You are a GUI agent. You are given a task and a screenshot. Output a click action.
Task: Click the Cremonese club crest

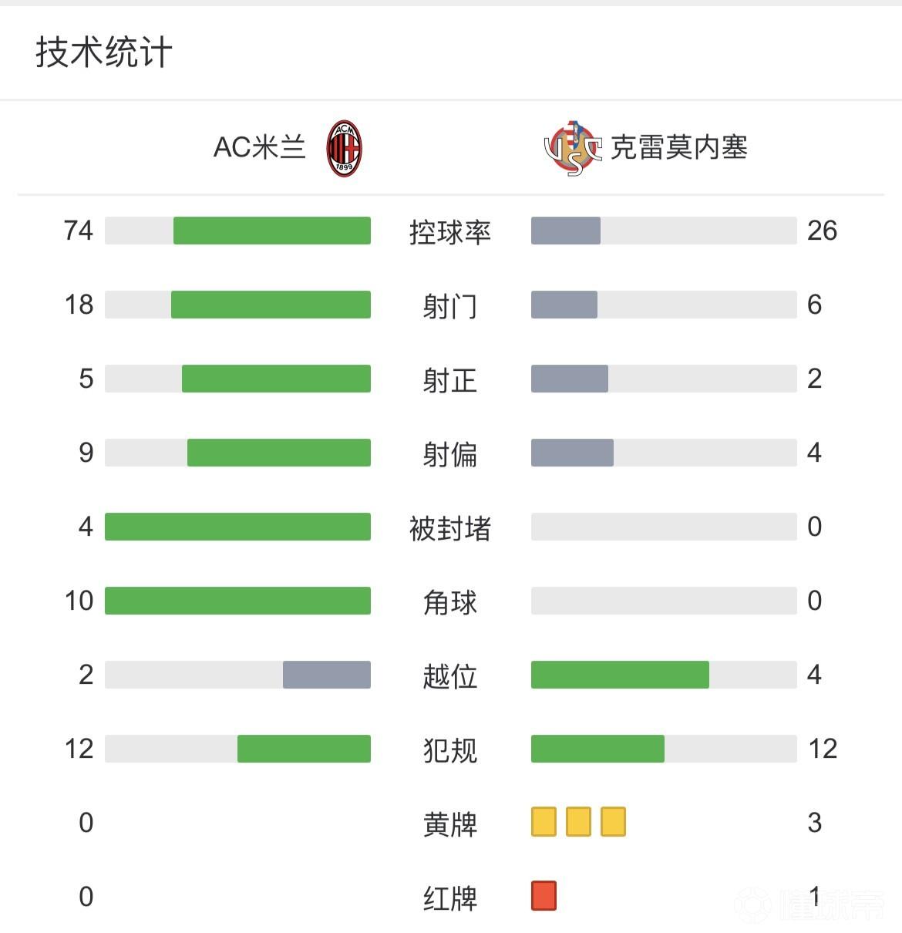click(x=572, y=147)
